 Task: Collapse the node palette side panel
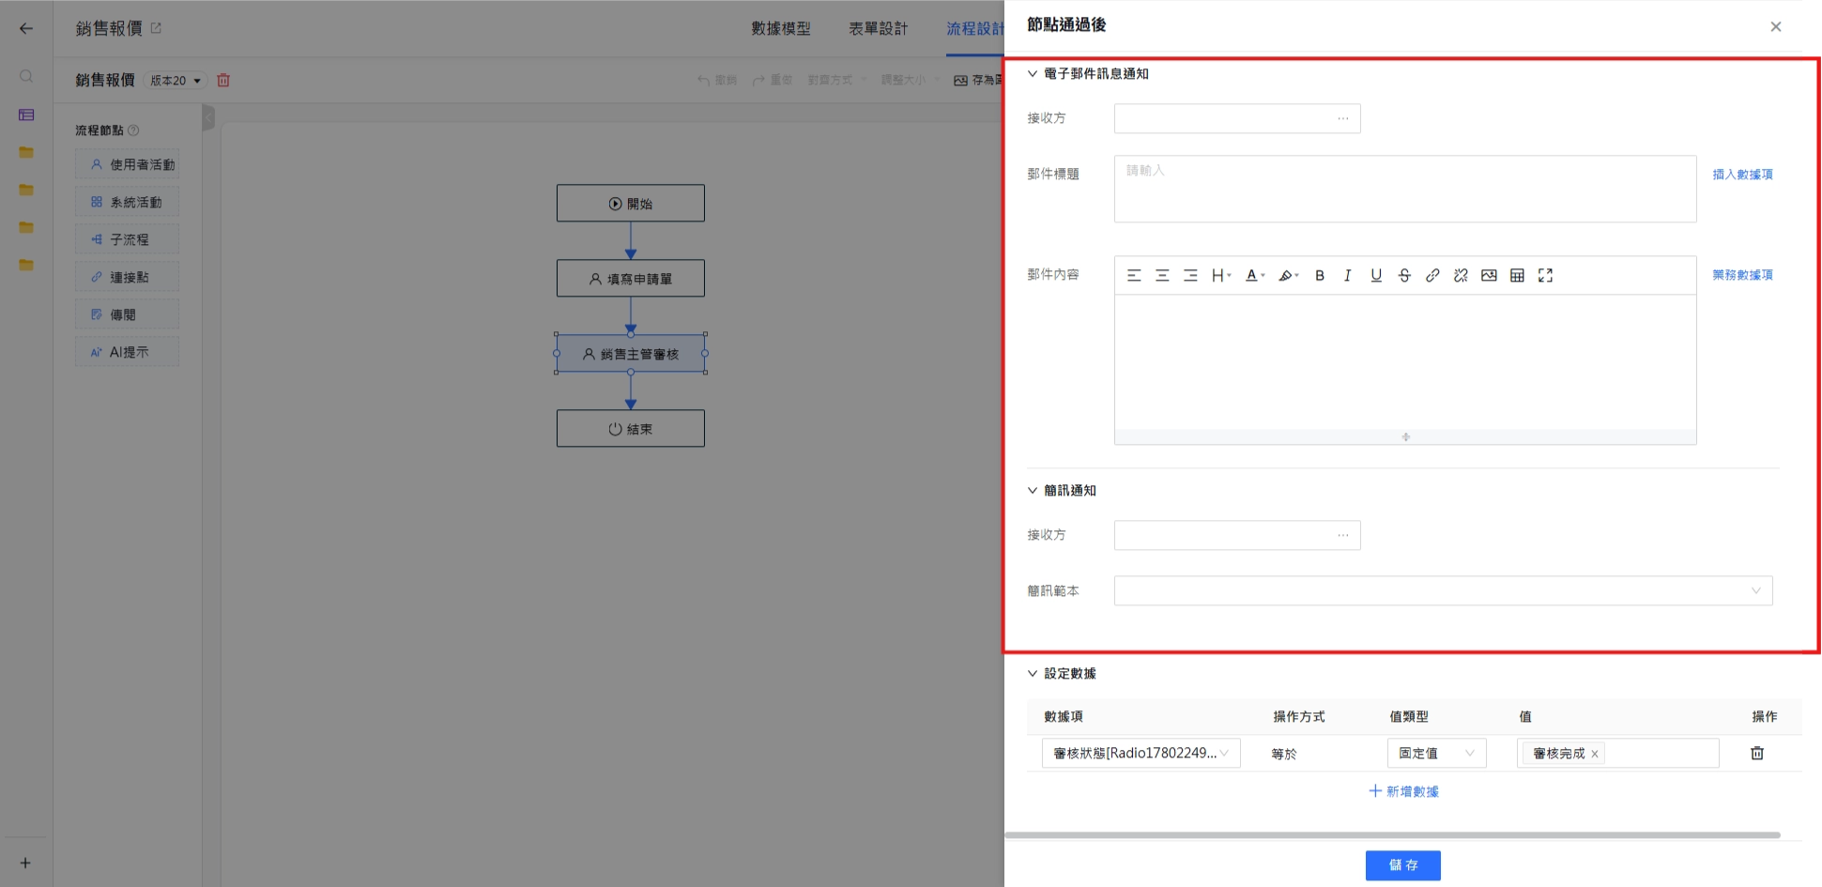(208, 117)
